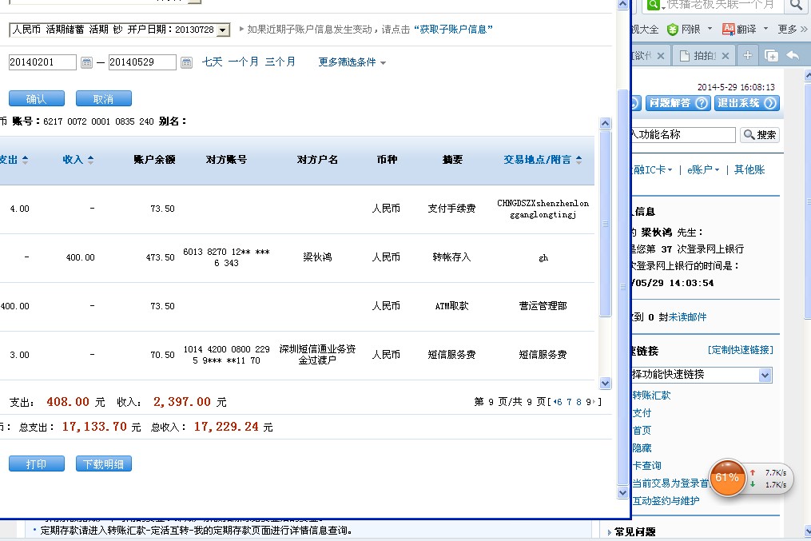Image resolution: width=811 pixels, height=541 pixels.
Task: Click the 确认 confirm button
Action: [x=36, y=99]
